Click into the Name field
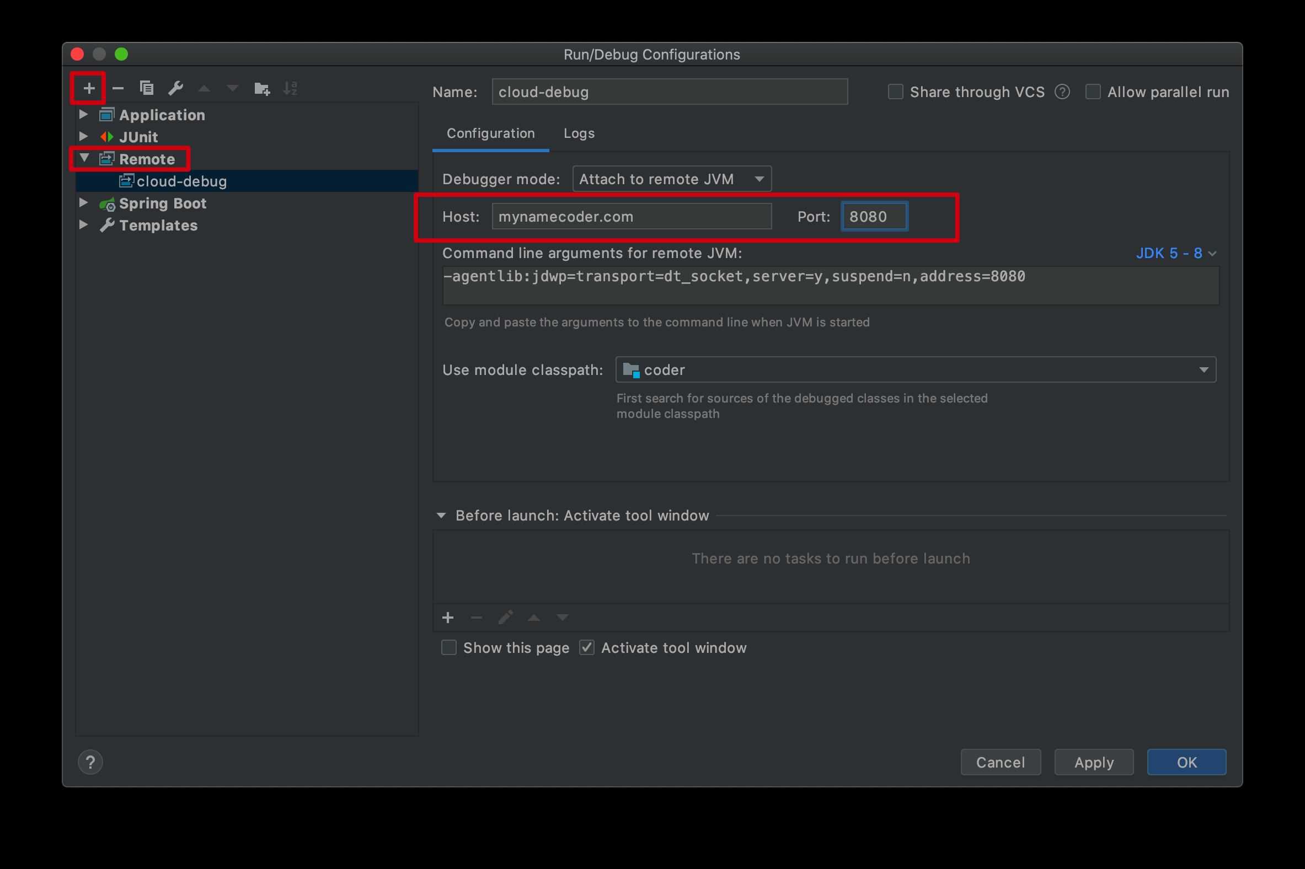This screenshot has height=869, width=1305. tap(670, 92)
